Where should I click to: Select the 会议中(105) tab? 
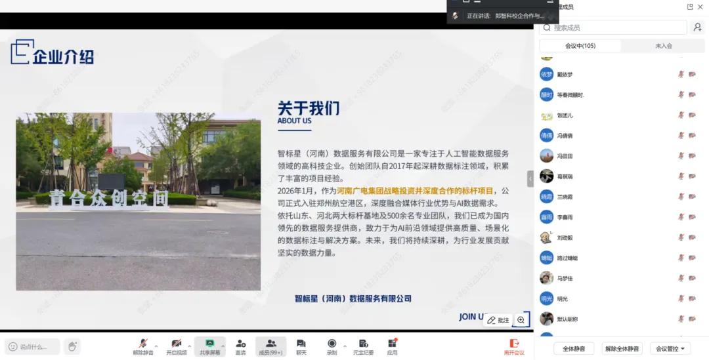pyautogui.click(x=580, y=46)
